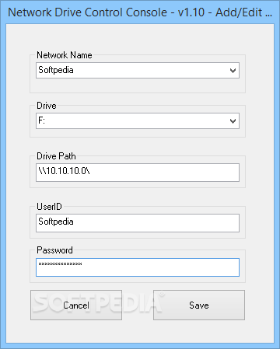Click the Password group label
The height and width of the screenshot is (349, 280).
54,250
